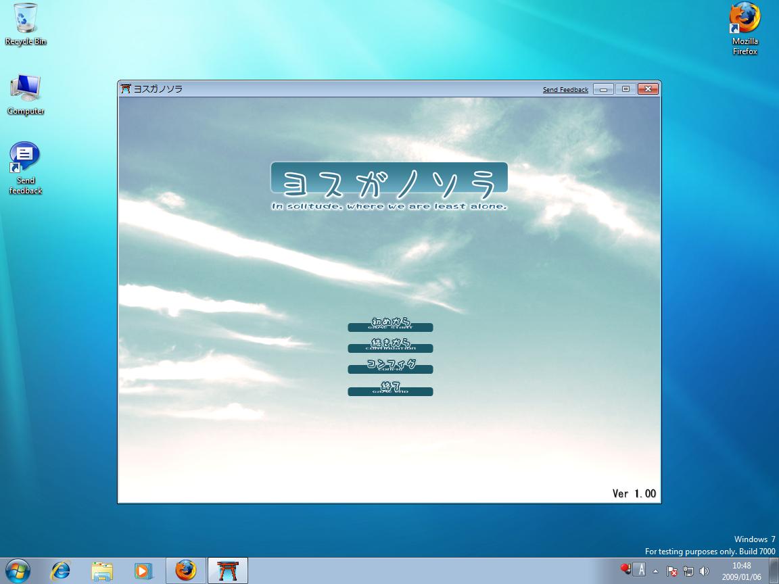Open the volume speaker tray icon
779x584 pixels.
coord(703,571)
